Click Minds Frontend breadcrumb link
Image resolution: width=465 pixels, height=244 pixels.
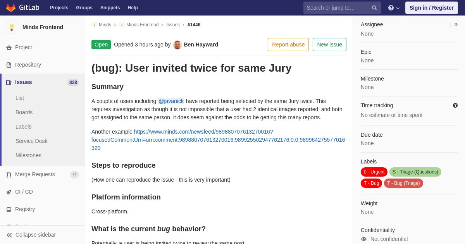point(142,25)
